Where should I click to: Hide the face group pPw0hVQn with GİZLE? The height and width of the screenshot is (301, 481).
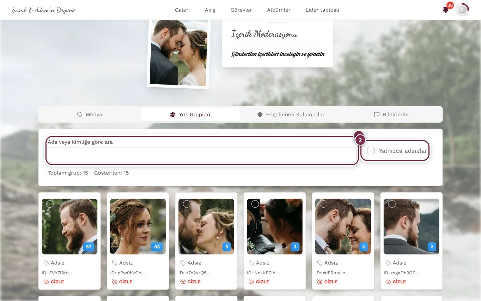(x=122, y=282)
